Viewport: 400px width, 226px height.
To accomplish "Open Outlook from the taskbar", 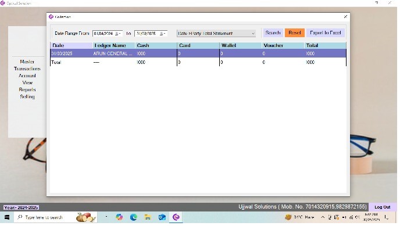I will (162, 217).
